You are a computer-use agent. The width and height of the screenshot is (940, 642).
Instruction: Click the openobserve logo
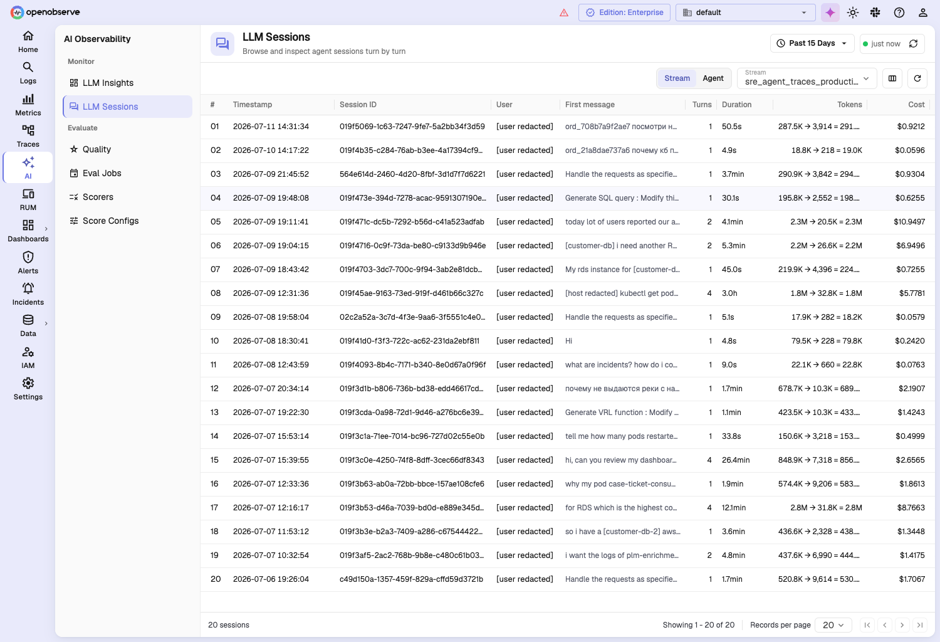tap(45, 12)
